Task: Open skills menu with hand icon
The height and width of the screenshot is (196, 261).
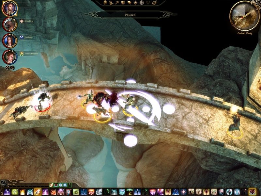Action: click(112, 2)
